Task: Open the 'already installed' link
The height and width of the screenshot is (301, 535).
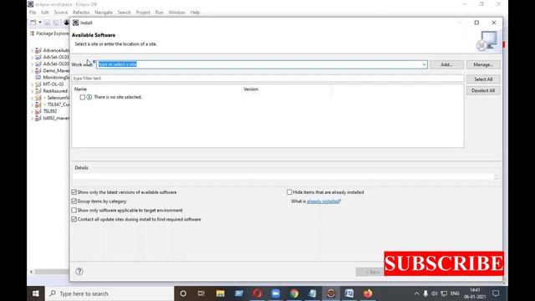Action: [x=324, y=202]
